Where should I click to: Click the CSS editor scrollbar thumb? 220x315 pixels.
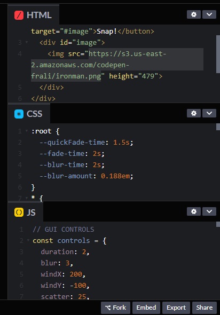coord(218,127)
